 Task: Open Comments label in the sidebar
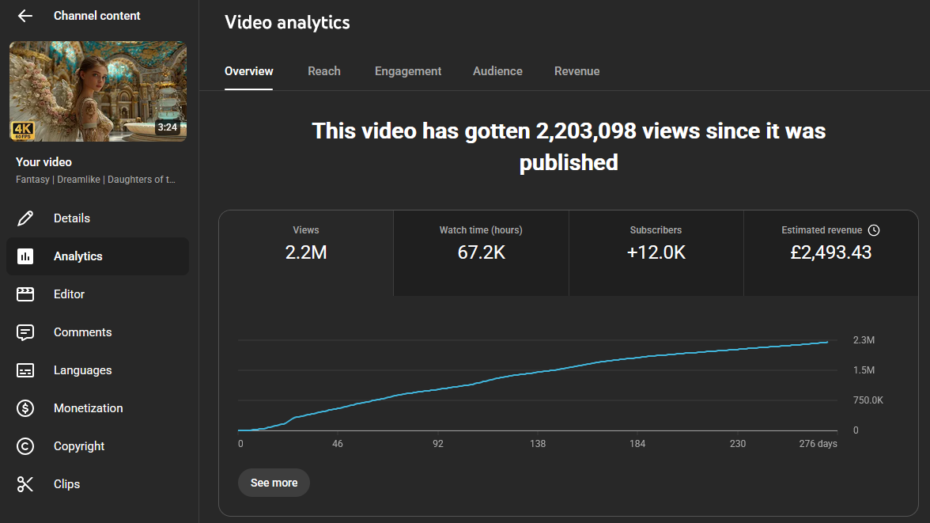[x=82, y=332]
